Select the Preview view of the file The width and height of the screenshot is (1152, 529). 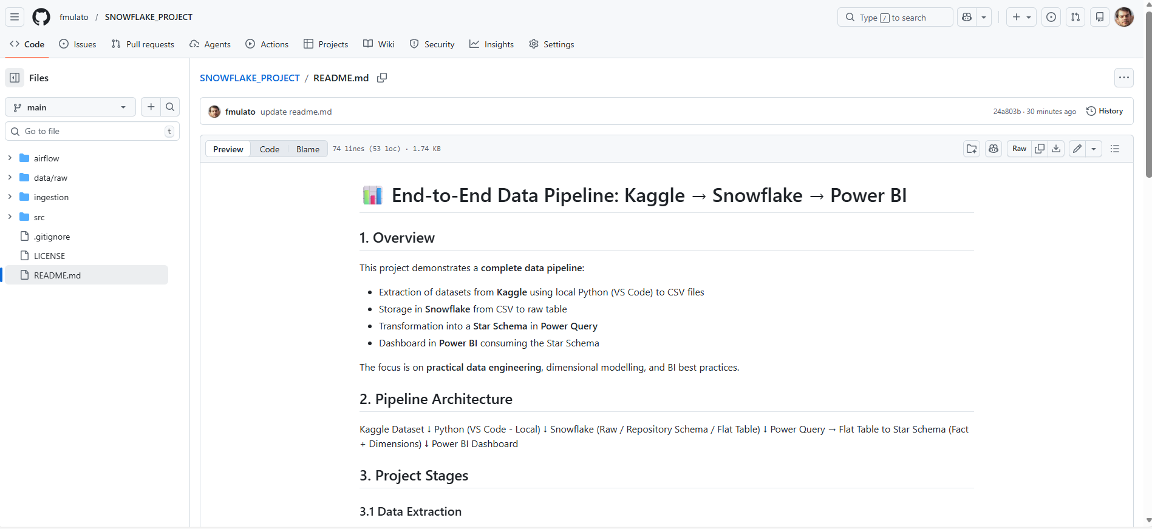pyautogui.click(x=228, y=149)
